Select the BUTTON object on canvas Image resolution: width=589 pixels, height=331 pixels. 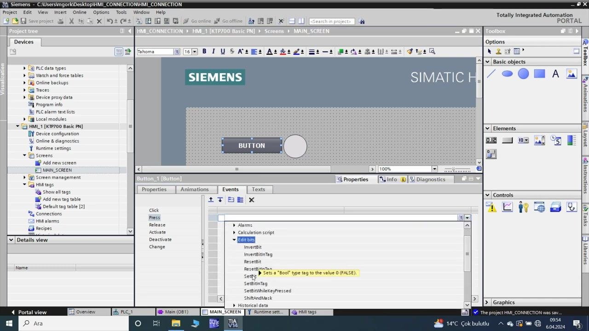(252, 146)
